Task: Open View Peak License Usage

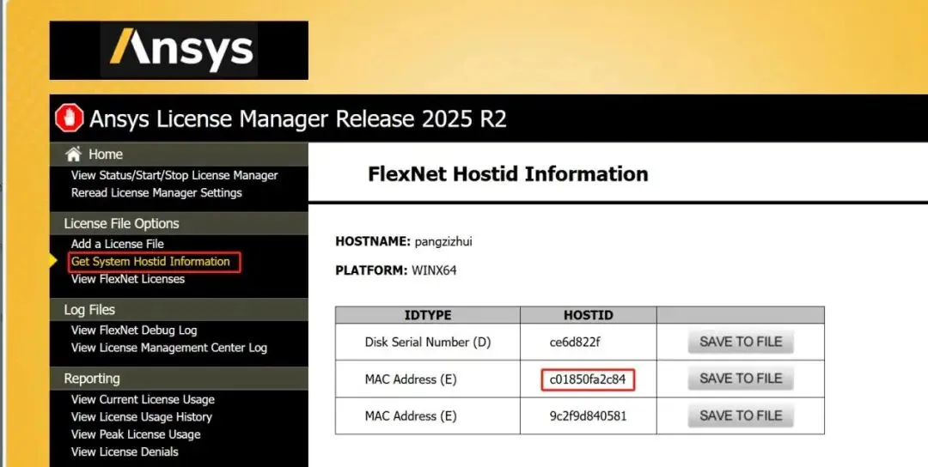Action: 136,434
